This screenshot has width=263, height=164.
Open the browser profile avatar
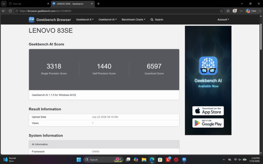tap(235, 11)
